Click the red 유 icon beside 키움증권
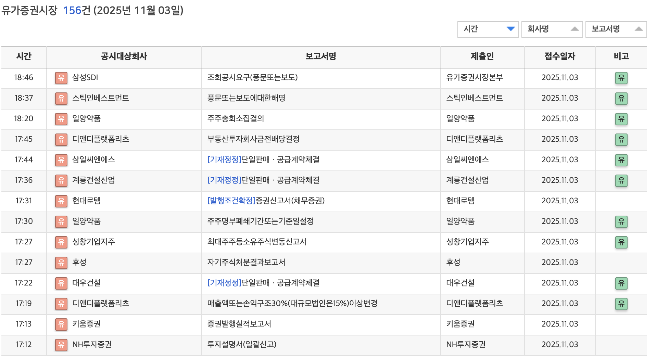 tap(61, 324)
